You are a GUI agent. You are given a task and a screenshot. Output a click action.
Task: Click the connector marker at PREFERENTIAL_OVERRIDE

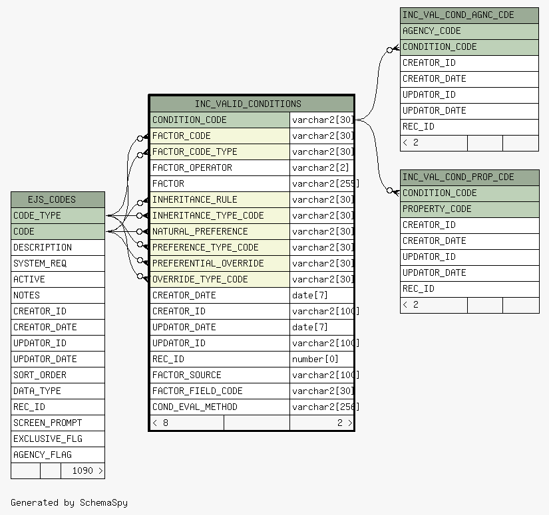pos(140,261)
